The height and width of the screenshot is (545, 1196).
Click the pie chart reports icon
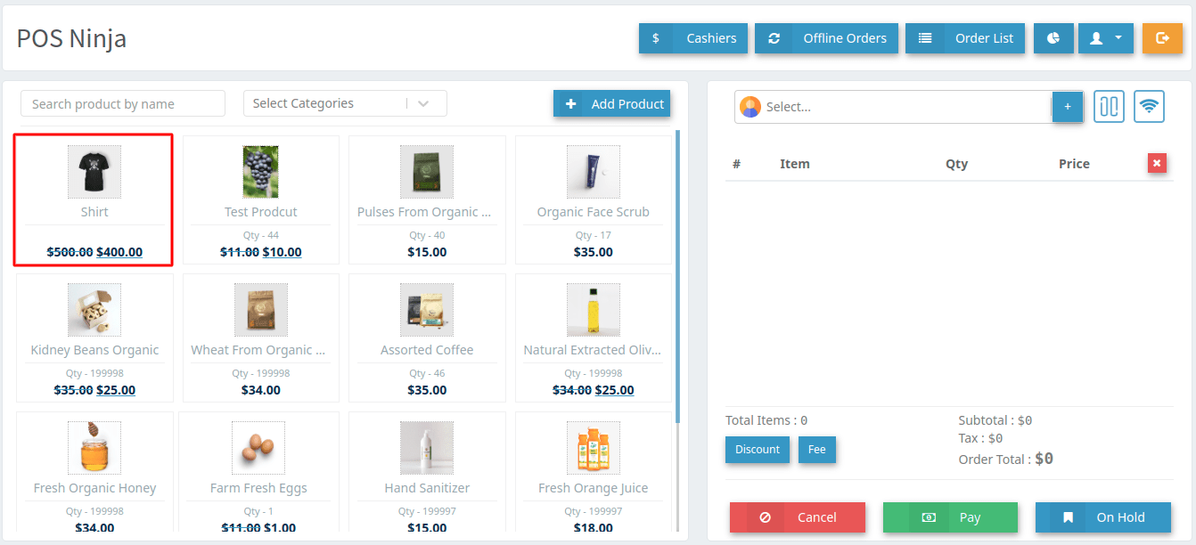1053,38
